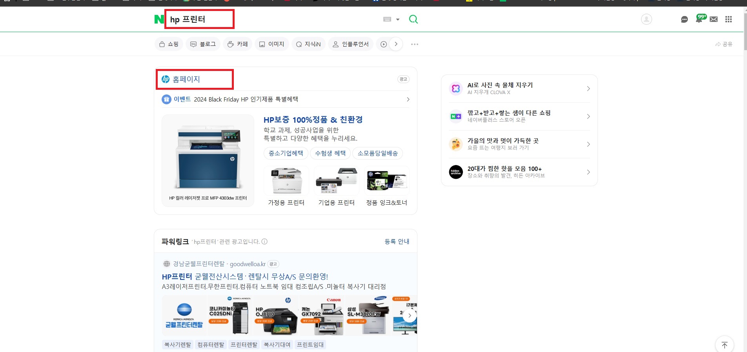Click the black hidden archive icon

tap(456, 172)
